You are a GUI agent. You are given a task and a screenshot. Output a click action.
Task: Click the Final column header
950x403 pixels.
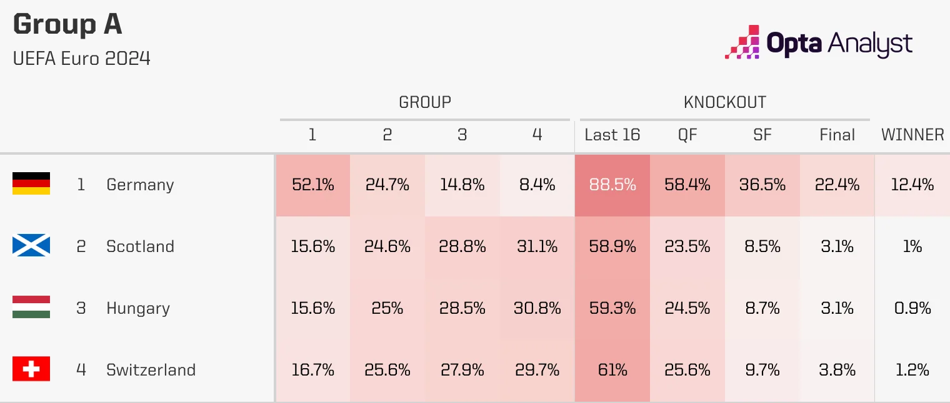click(x=837, y=135)
